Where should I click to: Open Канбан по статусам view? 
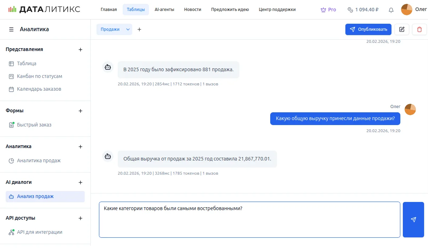(x=39, y=76)
